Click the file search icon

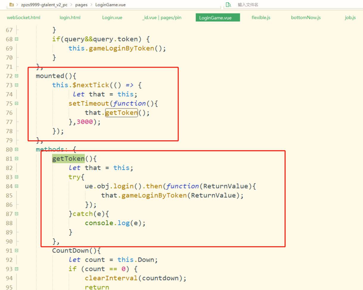[229, 5]
